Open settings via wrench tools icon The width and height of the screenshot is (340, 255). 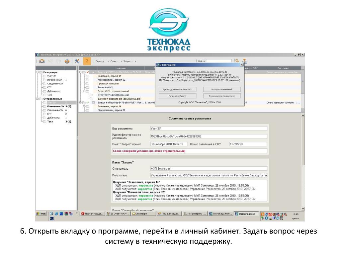(77, 61)
